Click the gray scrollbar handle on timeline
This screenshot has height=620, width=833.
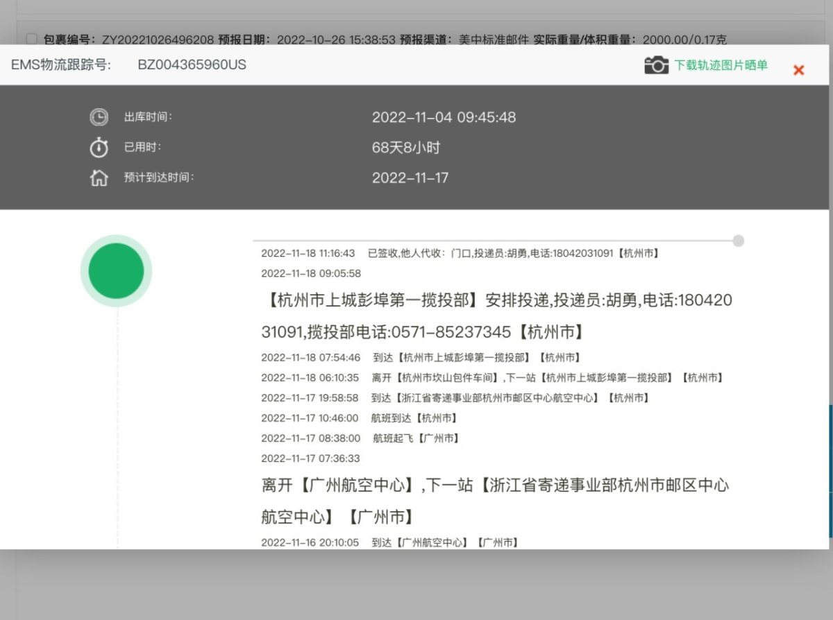pos(737,240)
